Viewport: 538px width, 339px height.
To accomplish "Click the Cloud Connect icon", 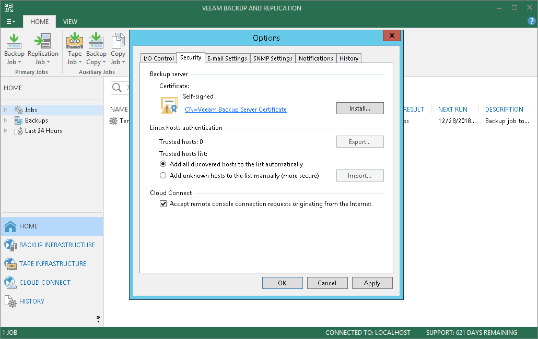I will [10, 283].
